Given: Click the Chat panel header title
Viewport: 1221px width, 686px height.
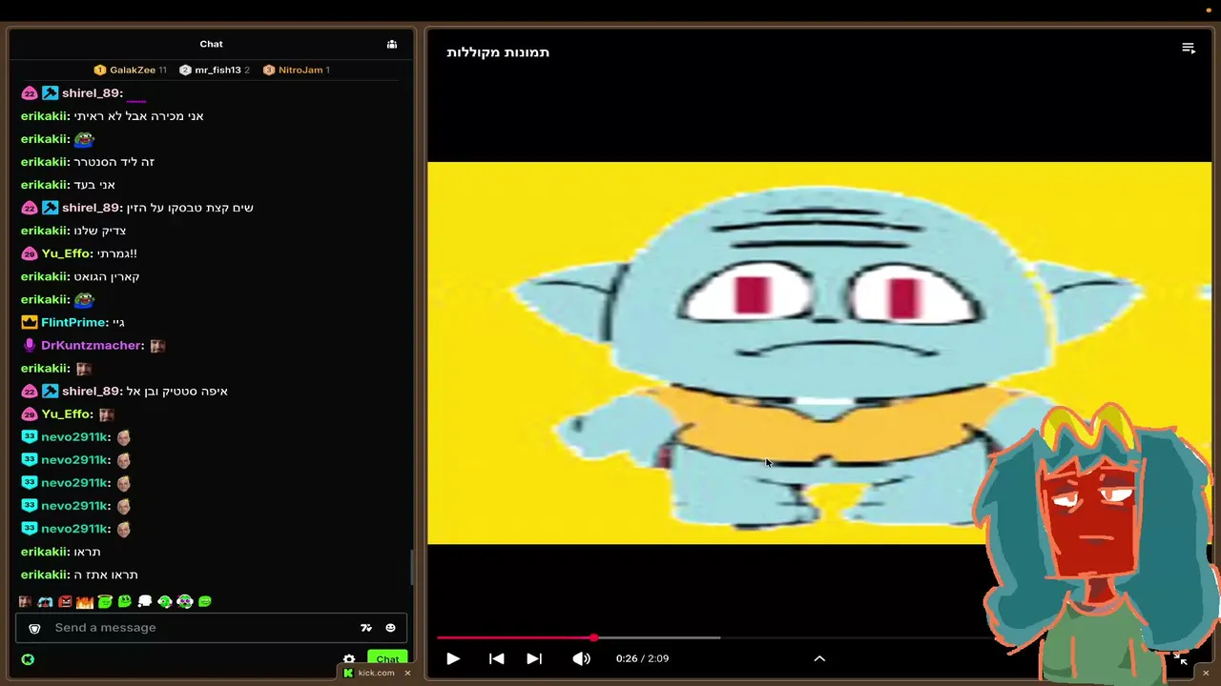Looking at the screenshot, I should [x=211, y=44].
